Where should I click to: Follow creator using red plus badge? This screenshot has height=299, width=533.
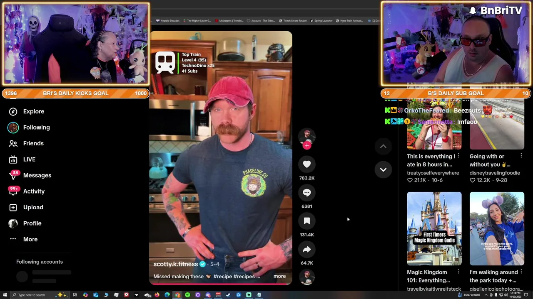coord(307,145)
